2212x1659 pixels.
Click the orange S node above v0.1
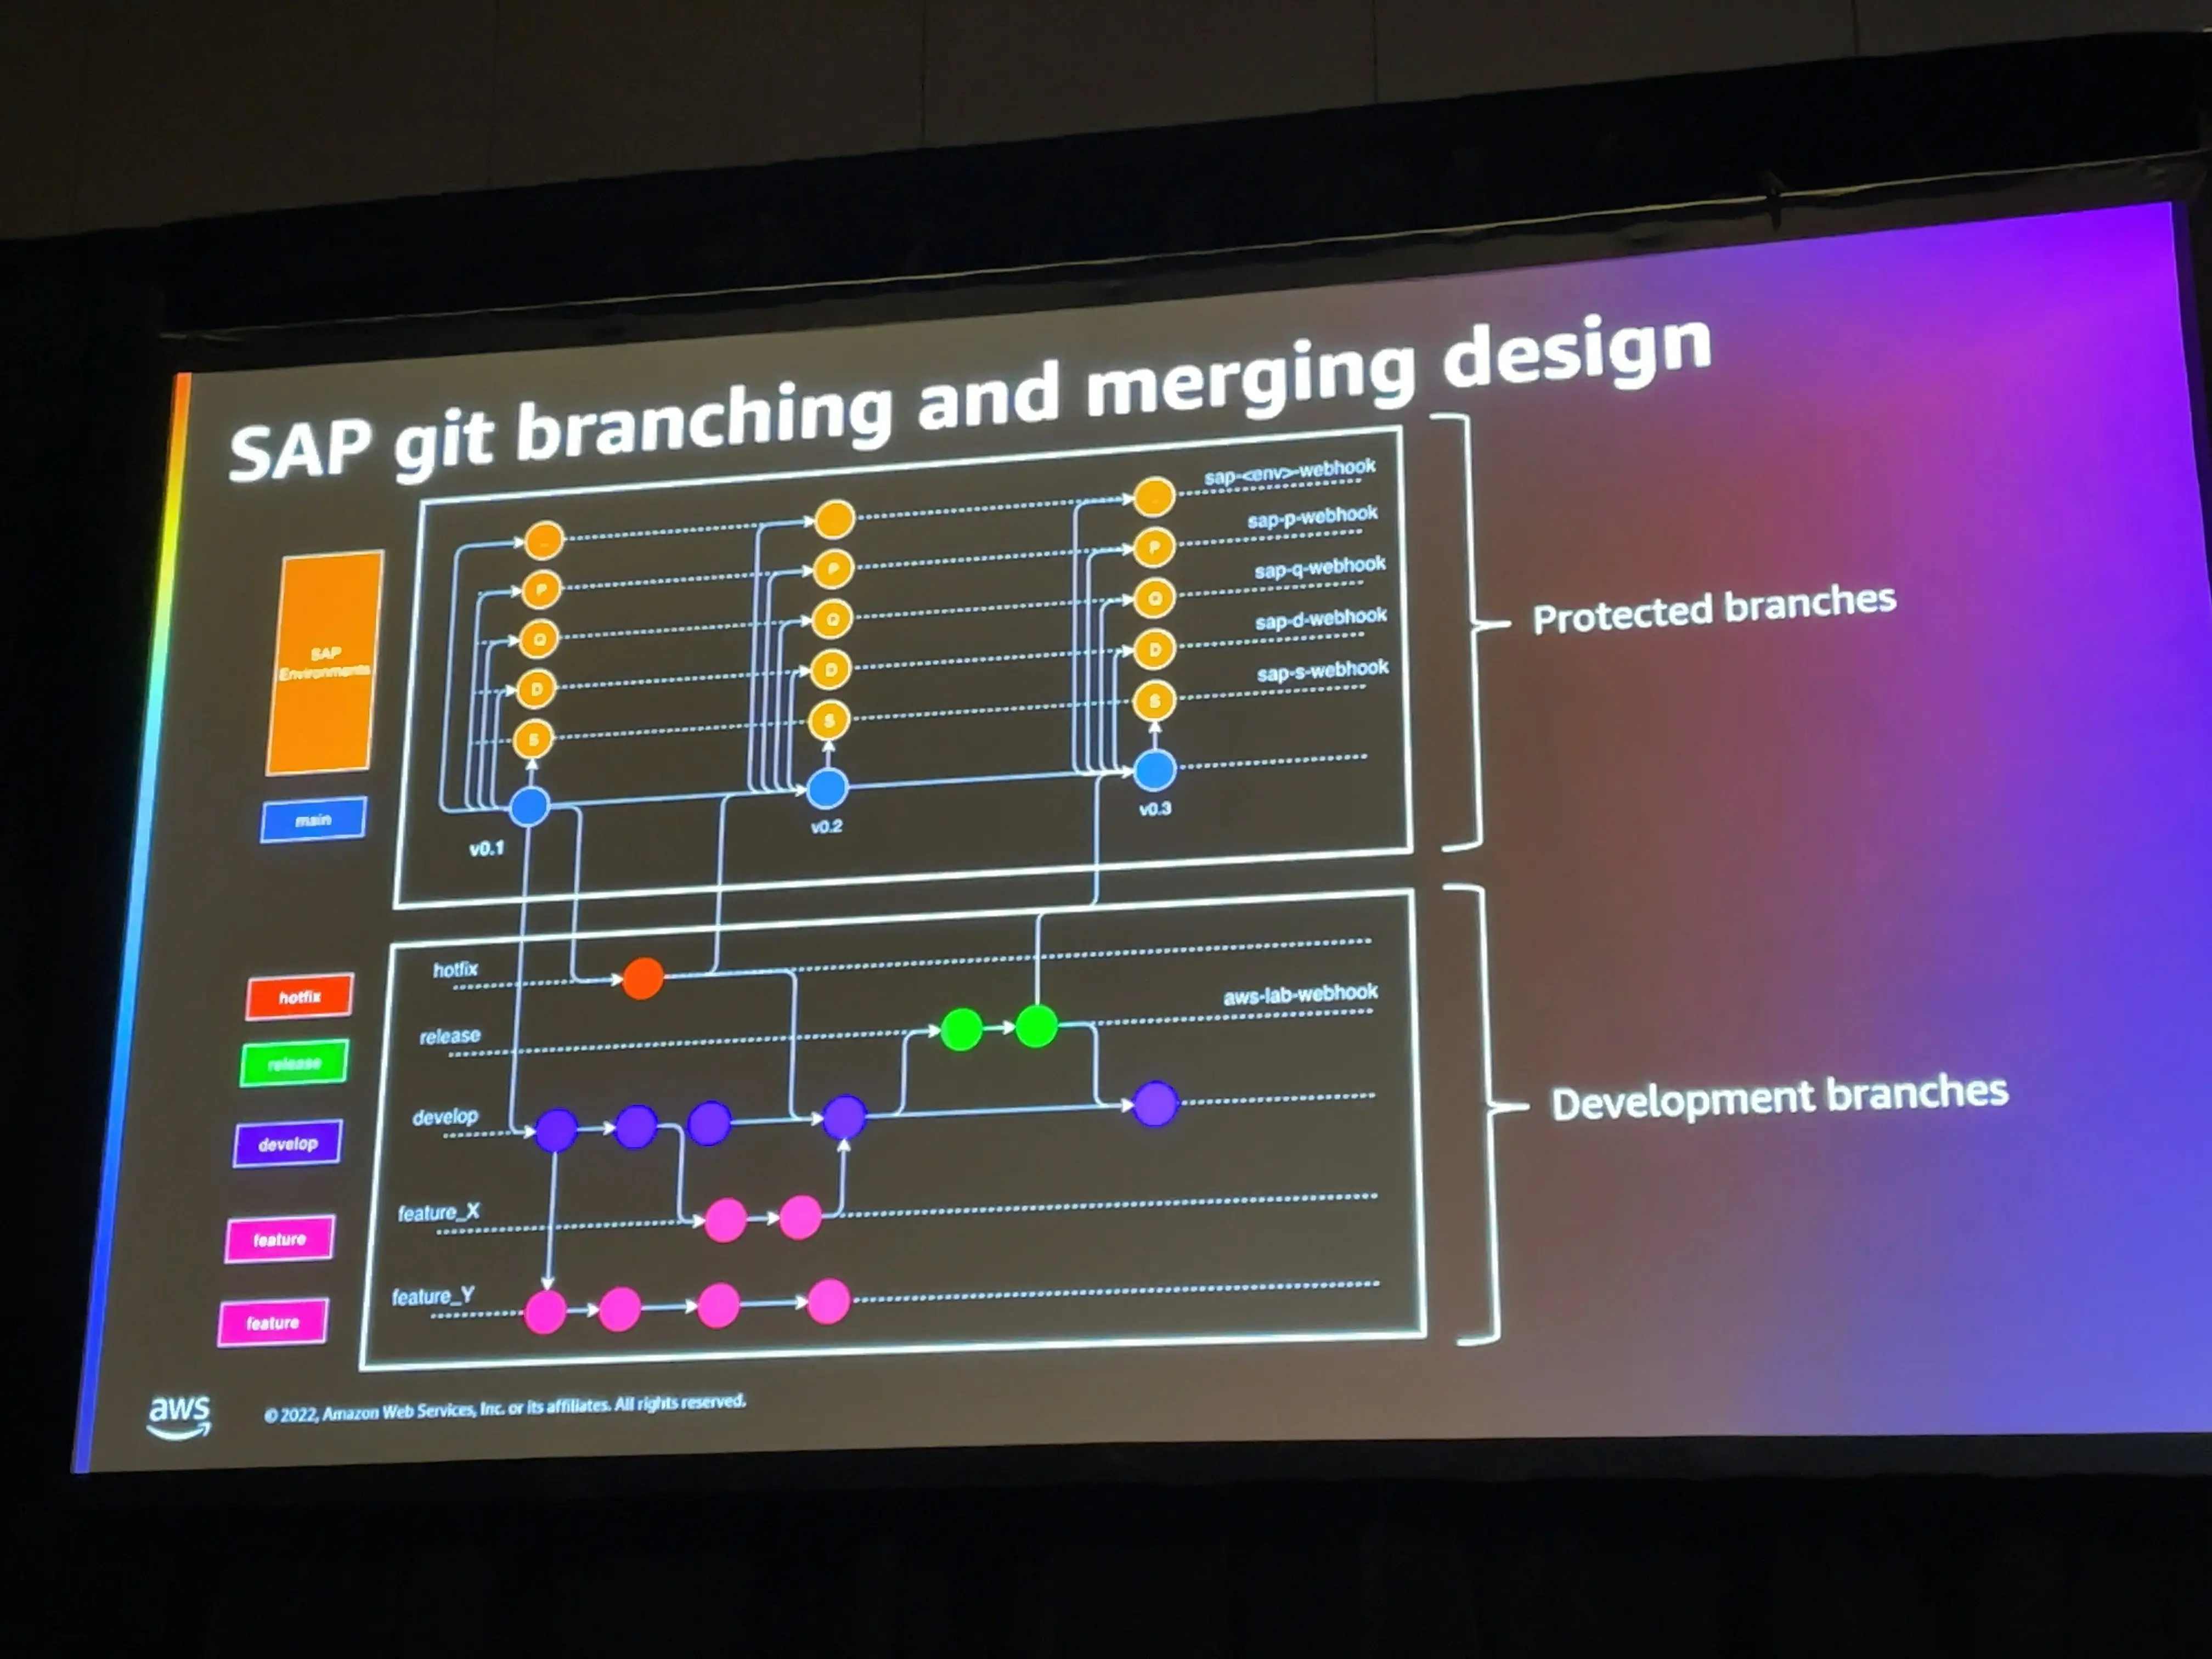point(533,739)
